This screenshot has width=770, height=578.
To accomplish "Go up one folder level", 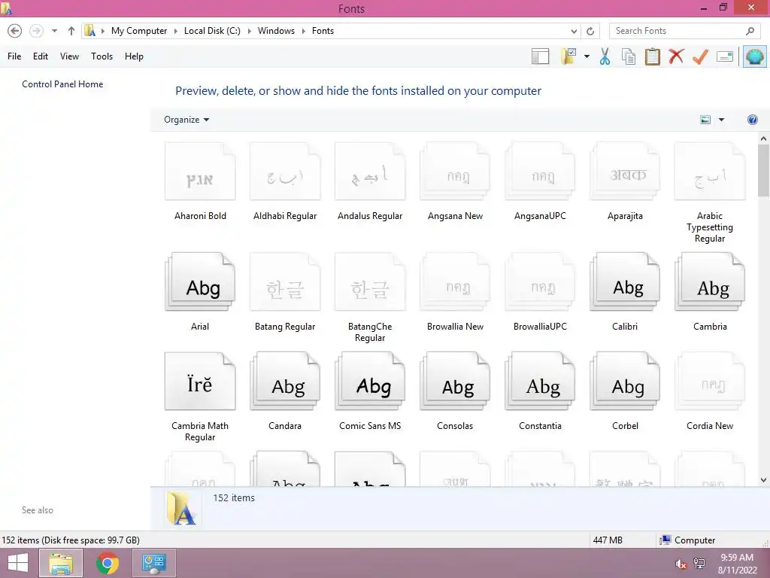I will [71, 31].
